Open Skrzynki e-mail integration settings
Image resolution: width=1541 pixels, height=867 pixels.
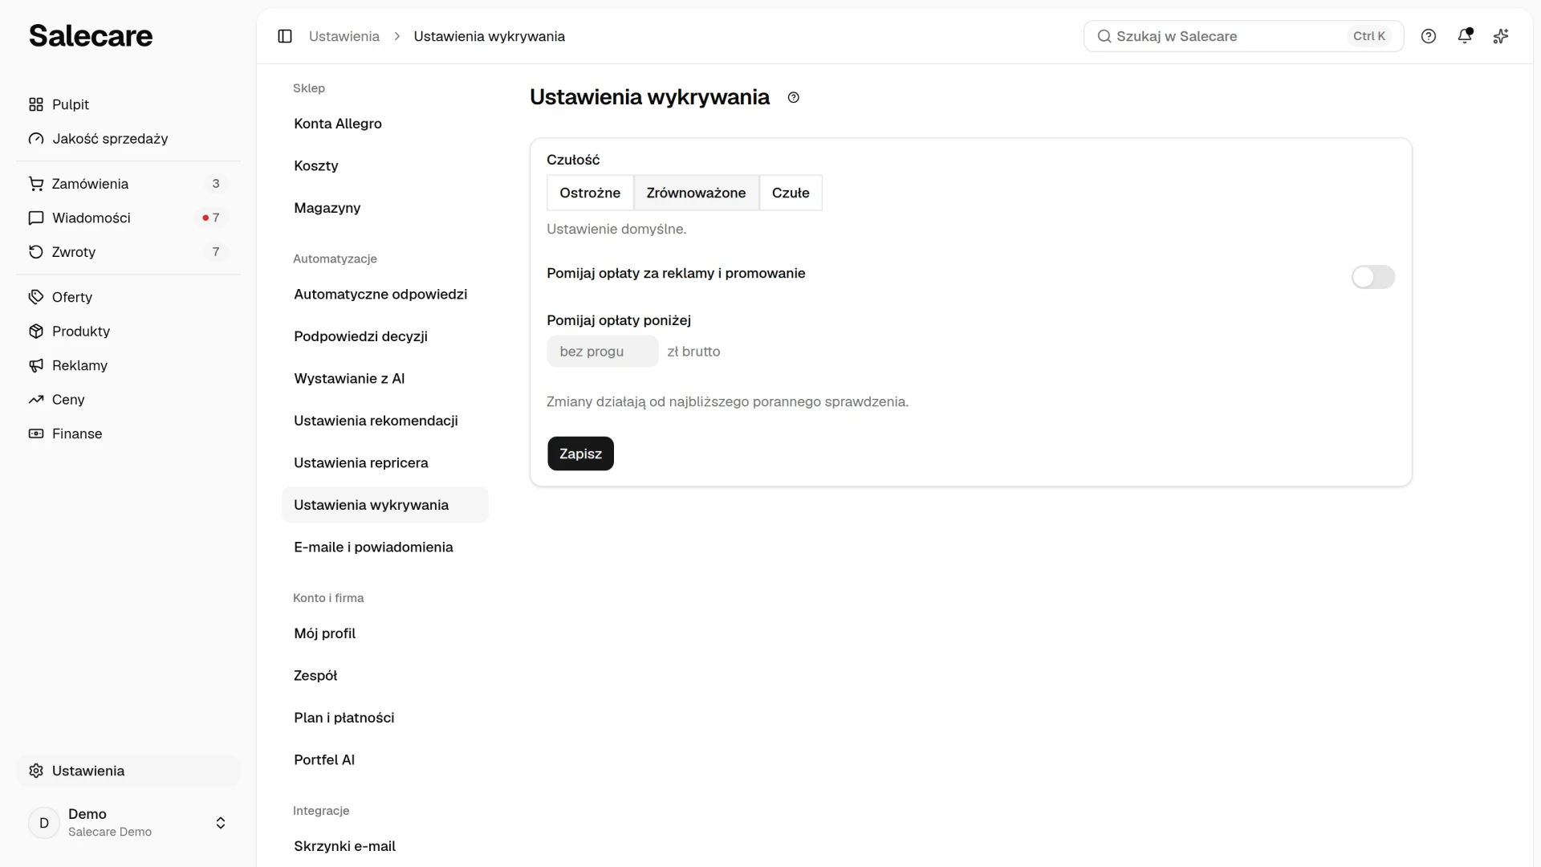point(384,846)
